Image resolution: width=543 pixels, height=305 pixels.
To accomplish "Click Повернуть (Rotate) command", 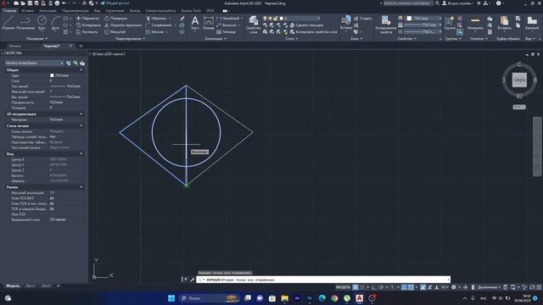I will [x=116, y=19].
